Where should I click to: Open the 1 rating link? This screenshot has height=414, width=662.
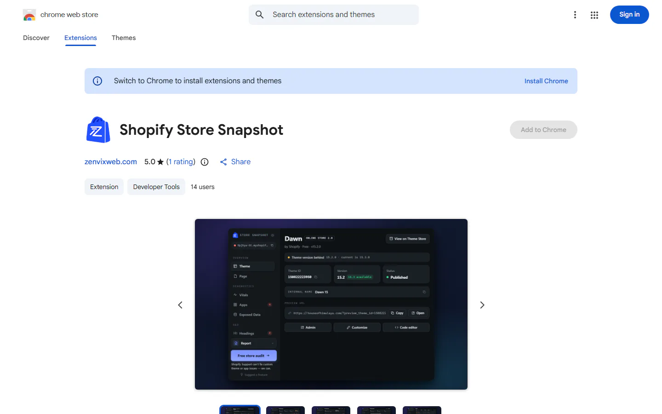pos(181,162)
